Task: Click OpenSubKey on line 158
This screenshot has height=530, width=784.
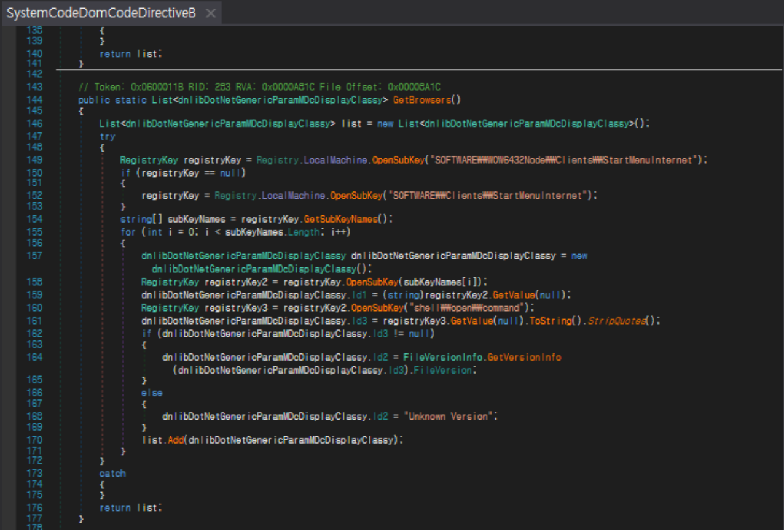Action: tap(372, 282)
